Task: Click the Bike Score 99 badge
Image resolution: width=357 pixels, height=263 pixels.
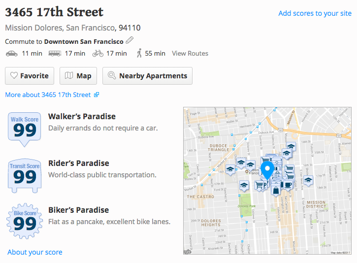Action: tap(25, 221)
